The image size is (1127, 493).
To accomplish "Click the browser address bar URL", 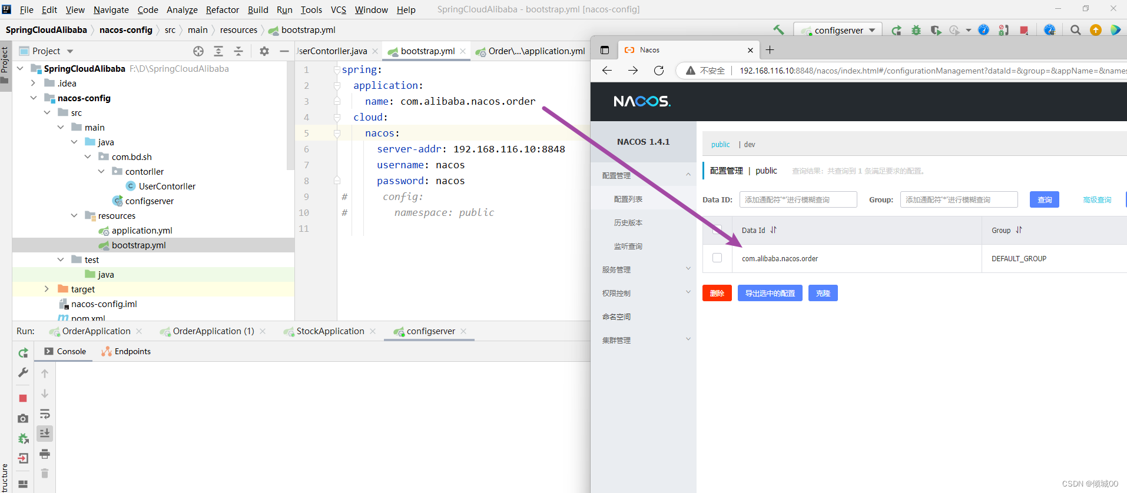I will [933, 71].
